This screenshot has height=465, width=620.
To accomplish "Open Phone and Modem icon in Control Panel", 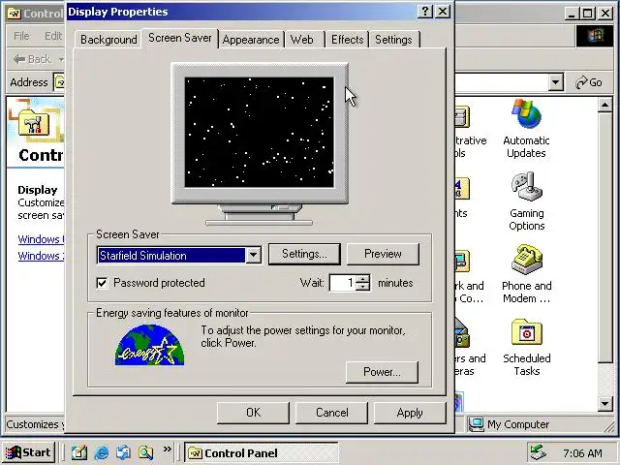I will (x=526, y=274).
